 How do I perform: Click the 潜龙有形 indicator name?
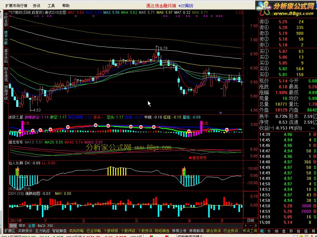click(16, 142)
